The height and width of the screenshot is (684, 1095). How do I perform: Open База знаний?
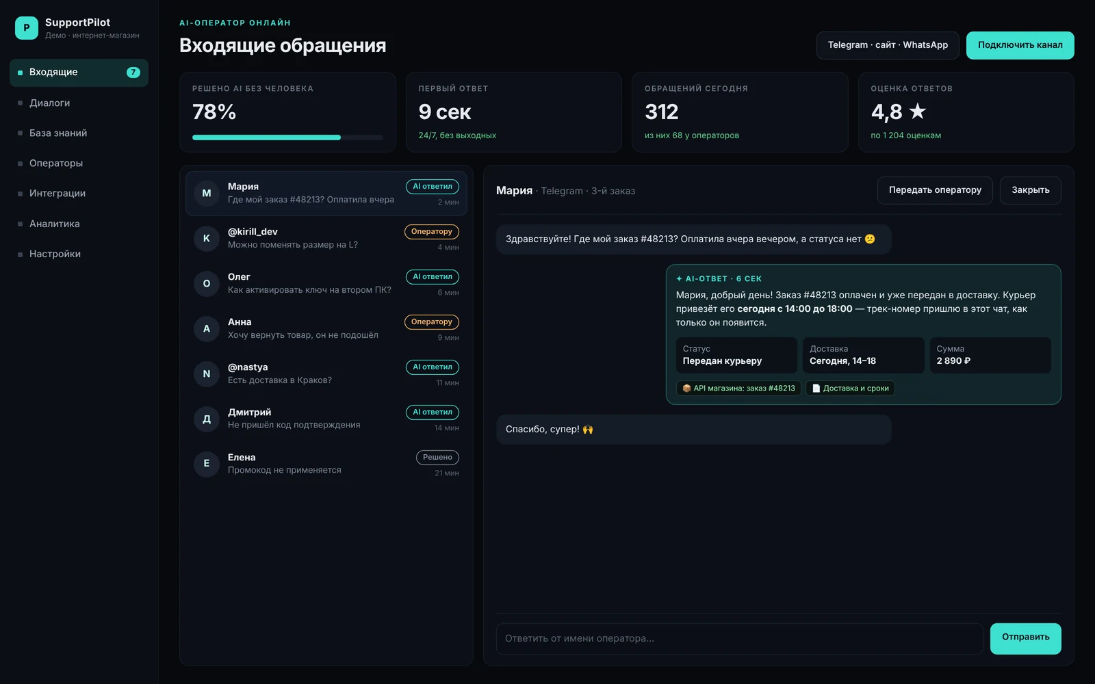[79, 133]
